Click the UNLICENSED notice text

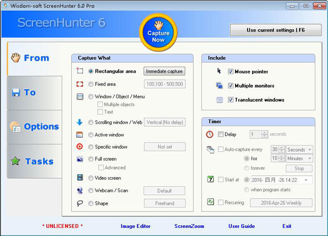tap(62, 226)
